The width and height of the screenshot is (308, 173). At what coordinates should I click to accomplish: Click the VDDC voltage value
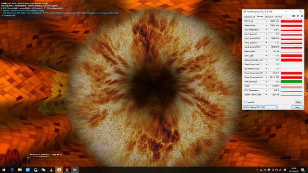click(274, 86)
